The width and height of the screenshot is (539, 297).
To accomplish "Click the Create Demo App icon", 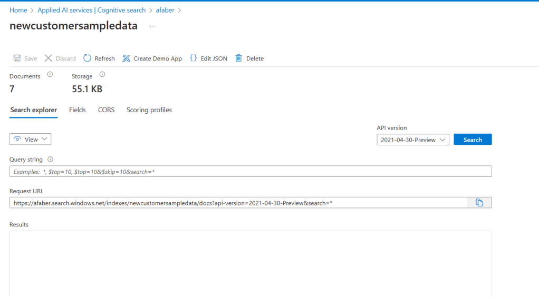I will pos(126,58).
